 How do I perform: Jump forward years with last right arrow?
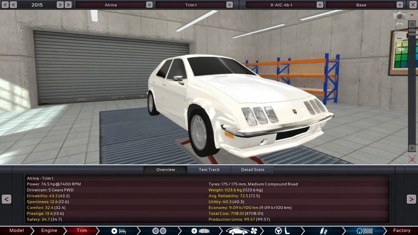tap(68, 4)
